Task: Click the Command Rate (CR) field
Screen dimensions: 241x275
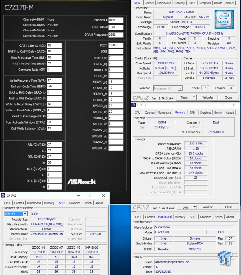Action: coord(54,70)
